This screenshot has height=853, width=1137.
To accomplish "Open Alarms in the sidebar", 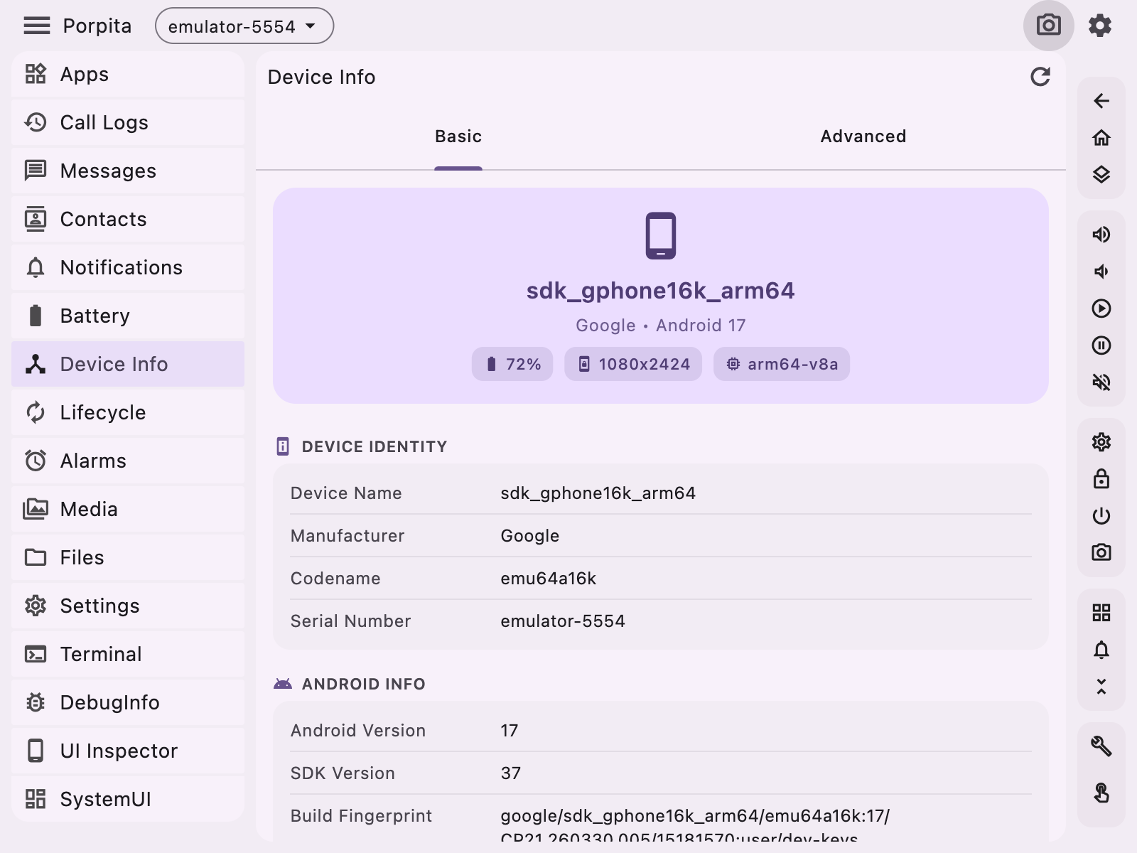I will point(128,461).
